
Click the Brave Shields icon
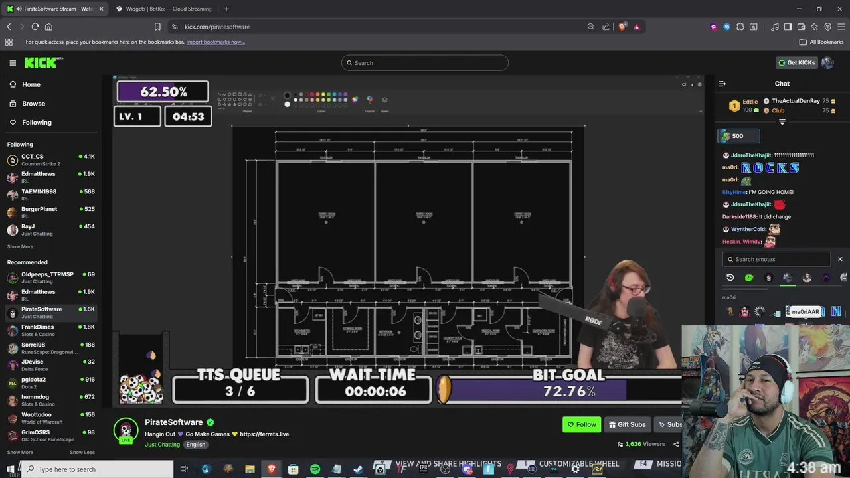tap(622, 27)
